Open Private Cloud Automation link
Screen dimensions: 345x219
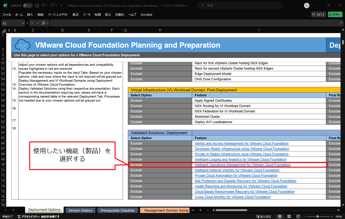pyautogui.click(x=236, y=176)
